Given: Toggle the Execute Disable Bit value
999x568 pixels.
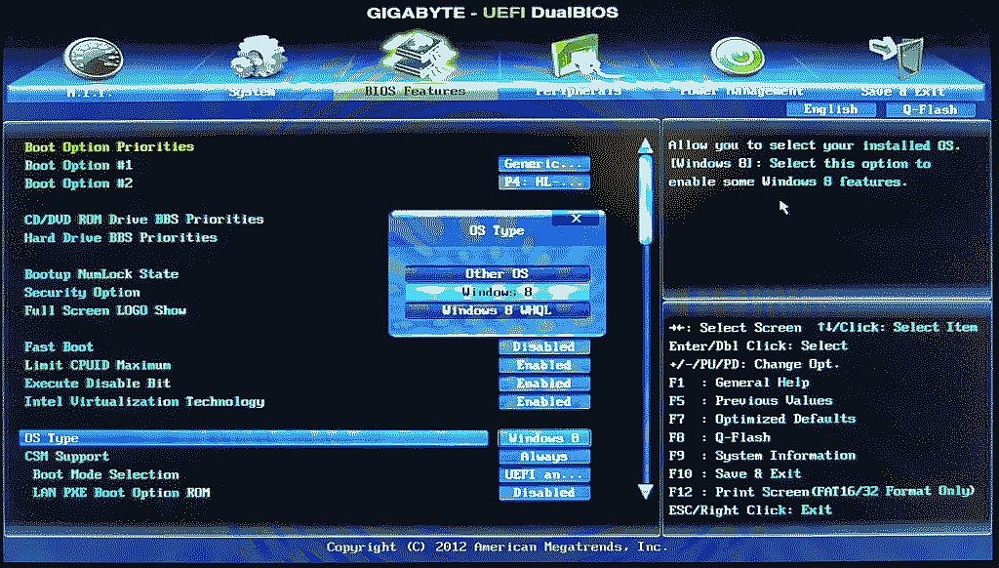Looking at the screenshot, I should point(543,384).
